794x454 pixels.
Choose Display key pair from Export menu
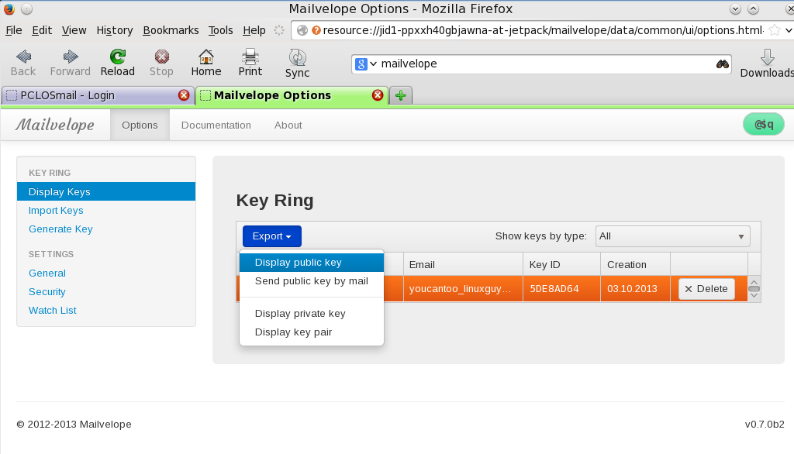(312, 332)
